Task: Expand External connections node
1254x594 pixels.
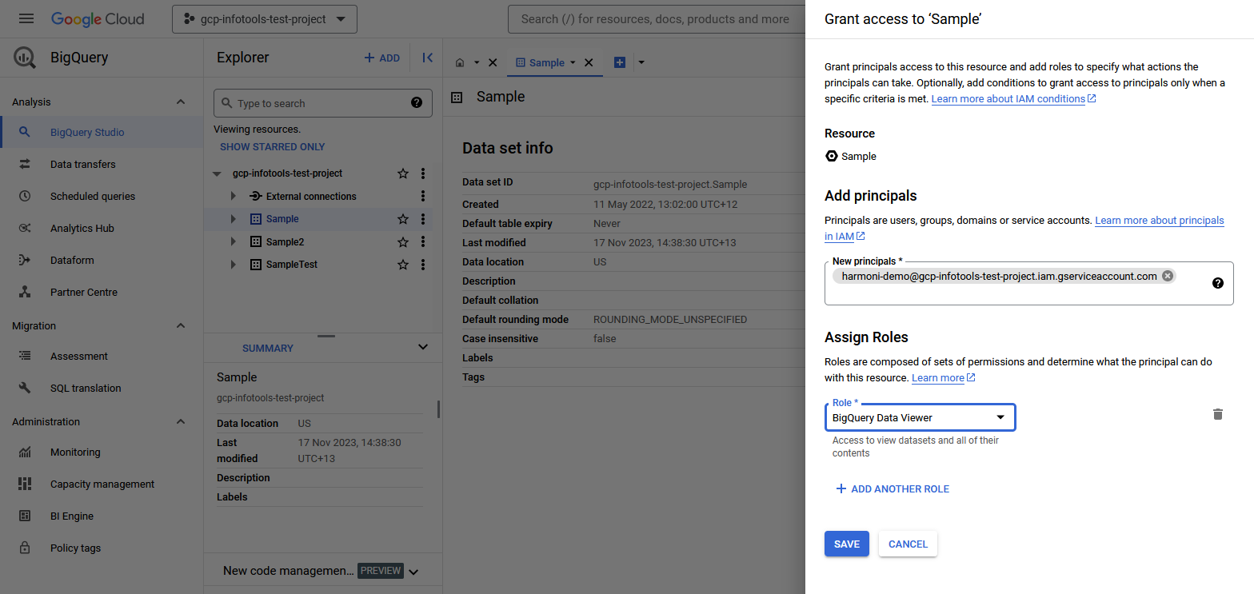Action: [x=234, y=196]
